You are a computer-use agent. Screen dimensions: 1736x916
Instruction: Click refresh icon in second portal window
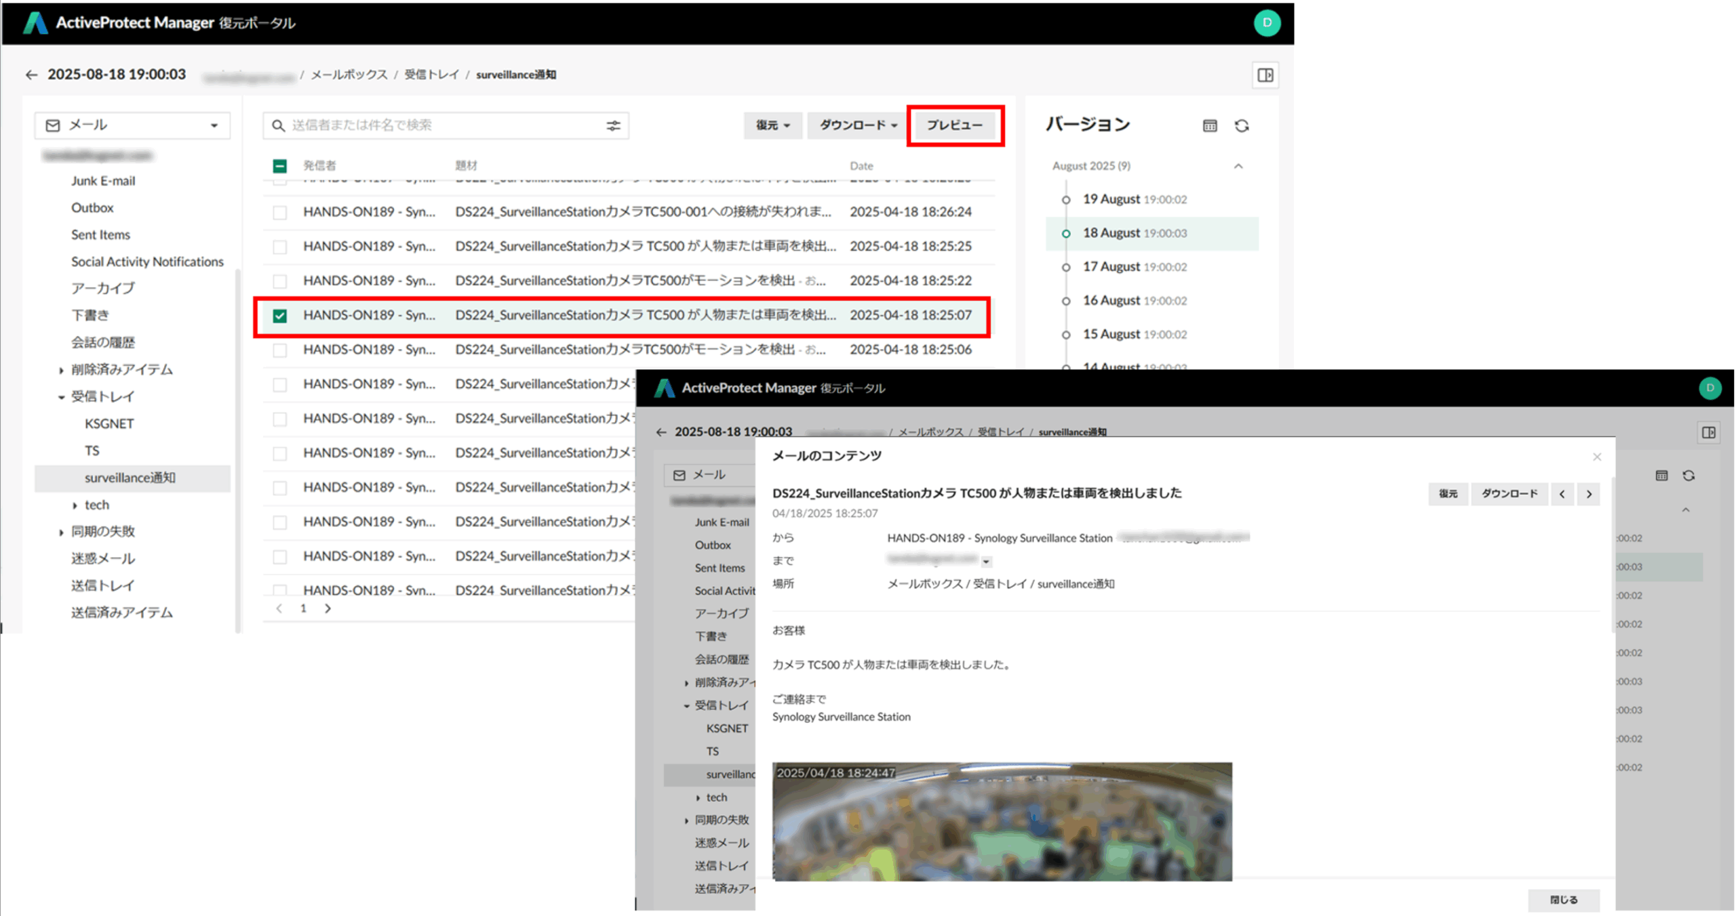coord(1688,476)
